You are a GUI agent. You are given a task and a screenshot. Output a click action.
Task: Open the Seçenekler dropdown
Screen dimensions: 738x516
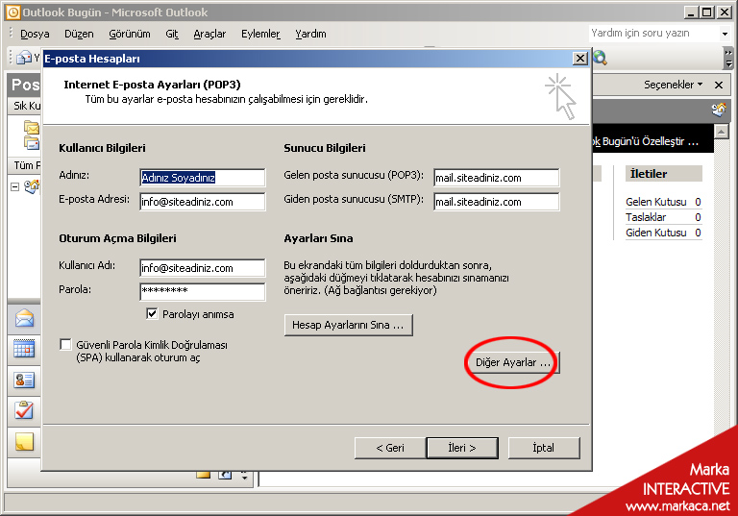tap(673, 85)
